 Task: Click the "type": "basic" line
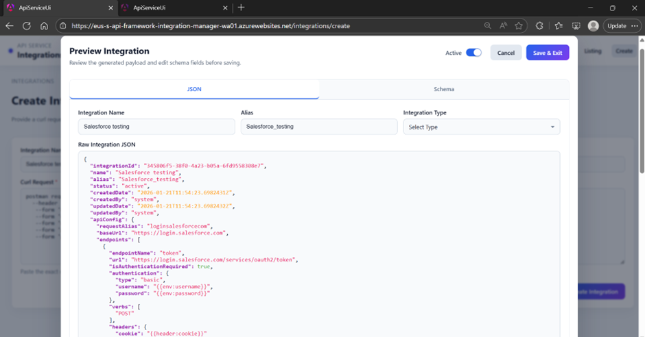click(x=140, y=279)
